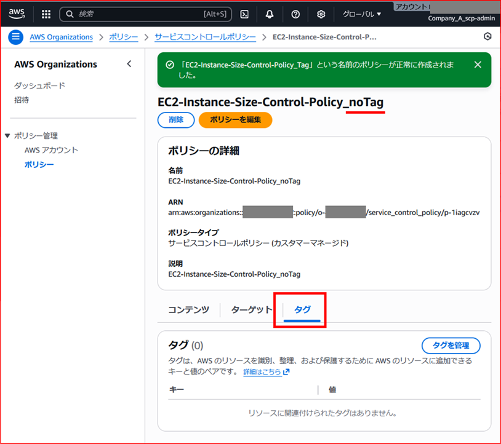Click the history clock icon near the breadcrumb

pyautogui.click(x=487, y=36)
